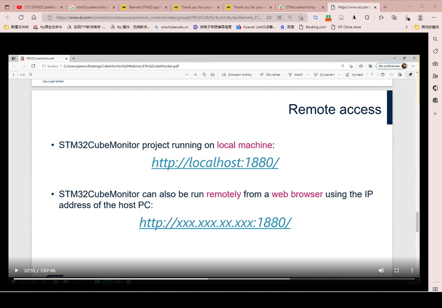This screenshot has height=308, width=442.
Task: Open the user profile avatar
Action: point(420,18)
